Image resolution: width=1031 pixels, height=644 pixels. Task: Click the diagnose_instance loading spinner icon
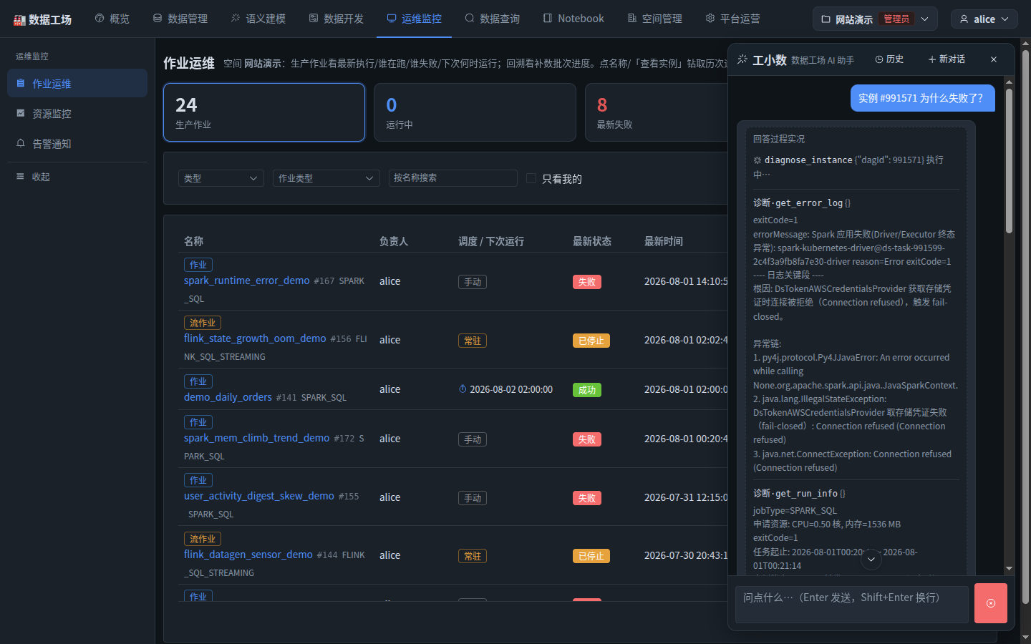click(757, 160)
